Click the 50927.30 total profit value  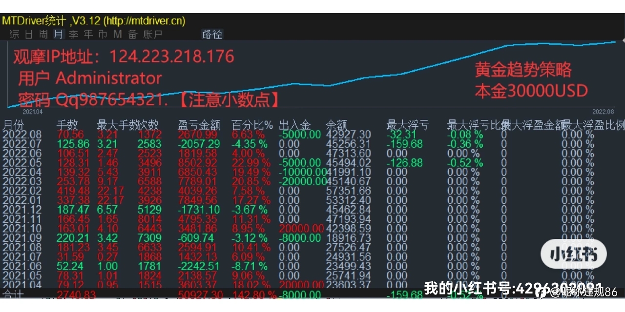point(200,295)
